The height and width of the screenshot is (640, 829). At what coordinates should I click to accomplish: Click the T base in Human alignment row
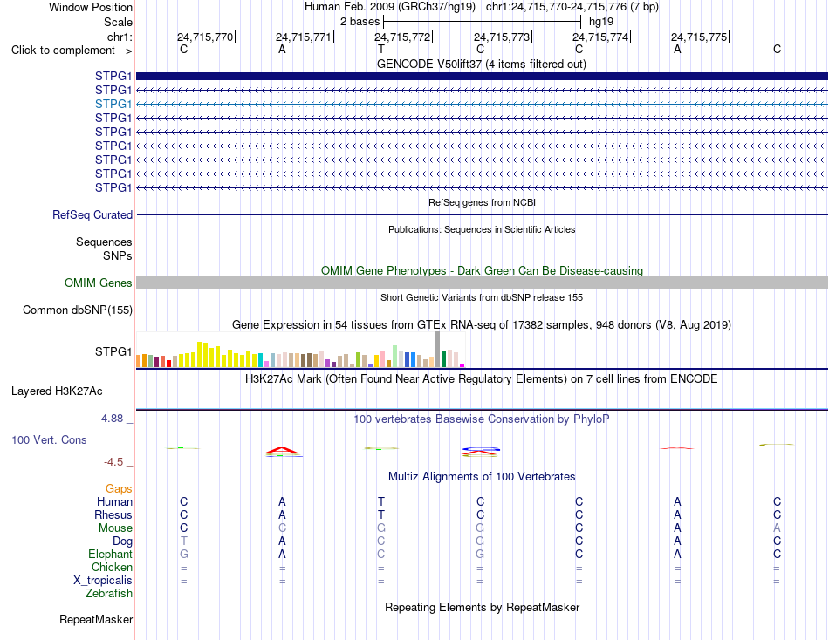(381, 501)
